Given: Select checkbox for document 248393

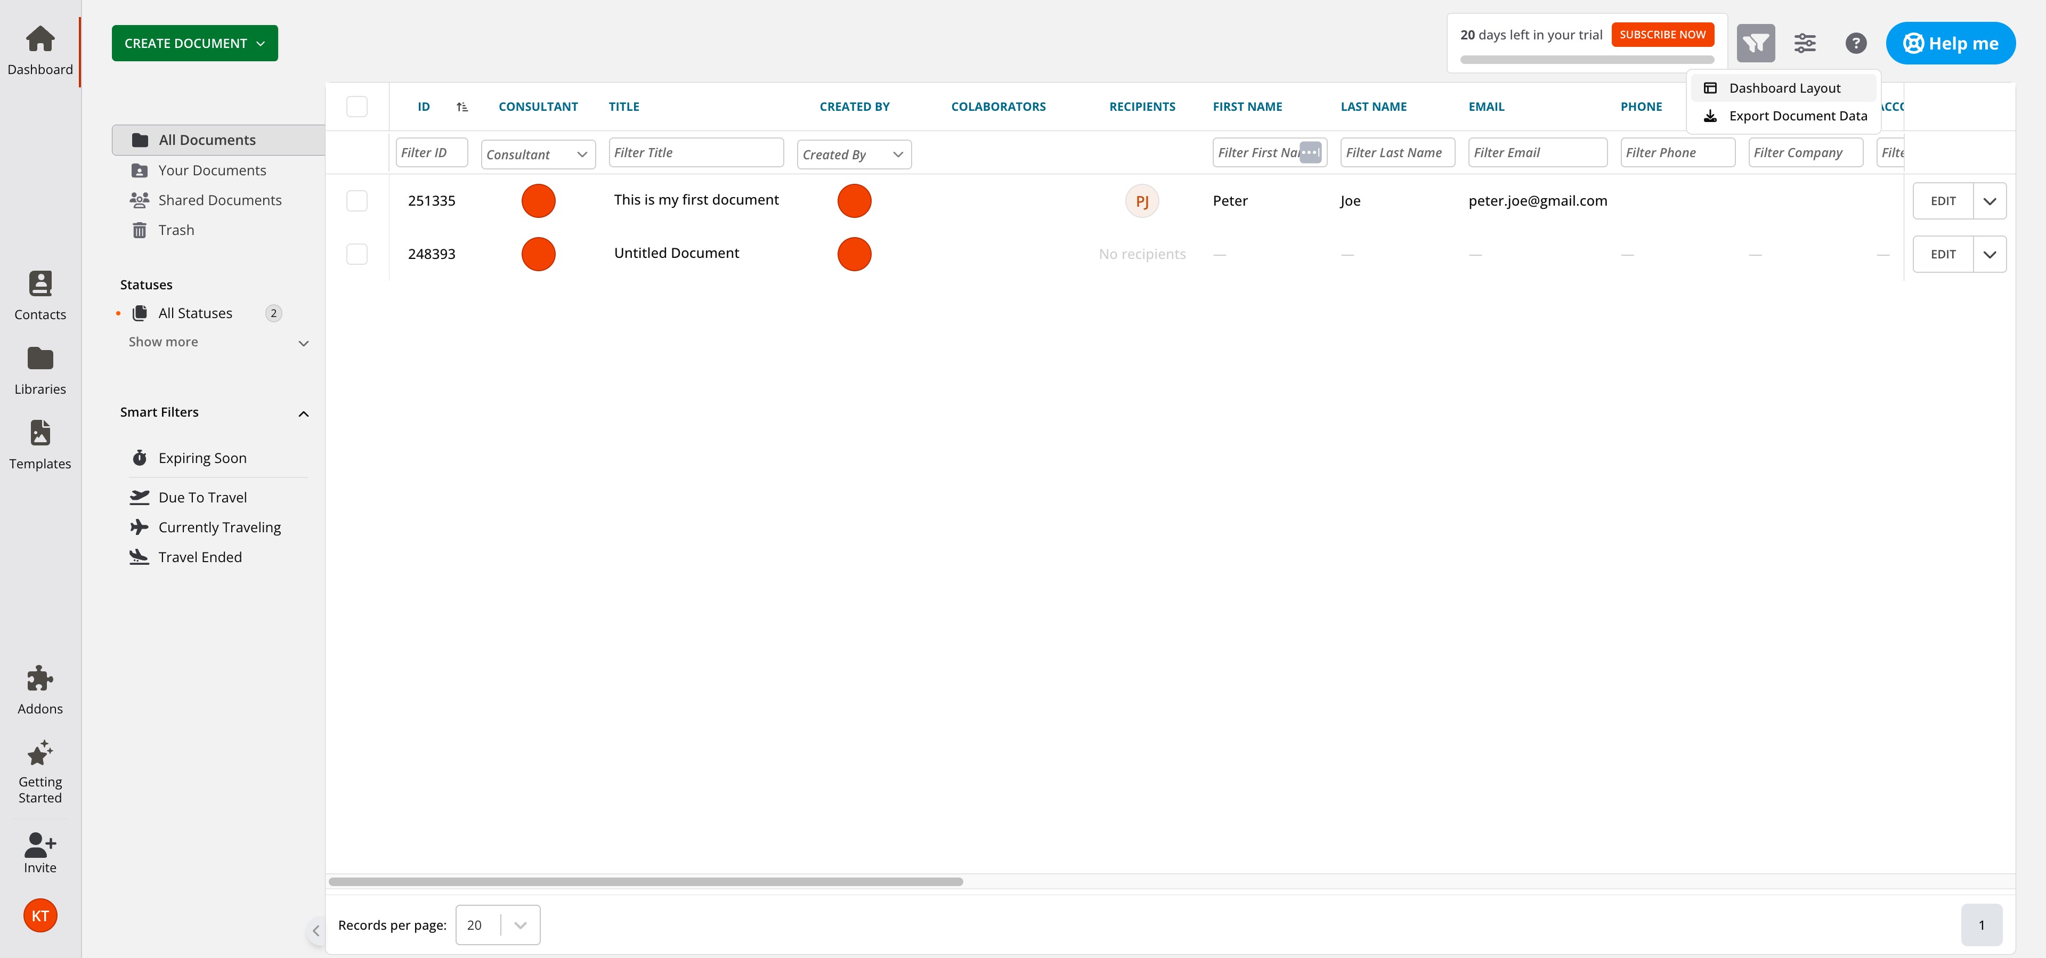Looking at the screenshot, I should coord(356,254).
